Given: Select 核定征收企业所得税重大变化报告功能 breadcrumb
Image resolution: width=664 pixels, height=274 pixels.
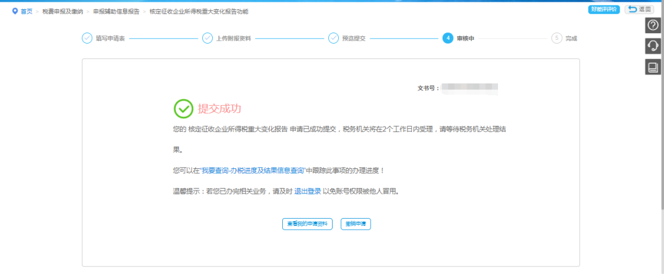Looking at the screenshot, I should pos(199,12).
